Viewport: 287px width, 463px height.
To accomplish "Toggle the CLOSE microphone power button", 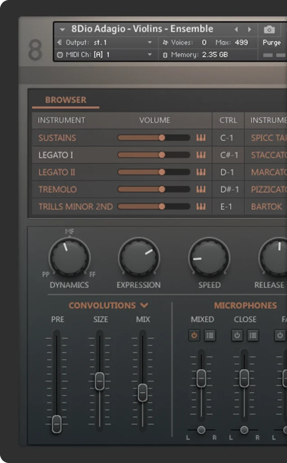I will pos(237,335).
